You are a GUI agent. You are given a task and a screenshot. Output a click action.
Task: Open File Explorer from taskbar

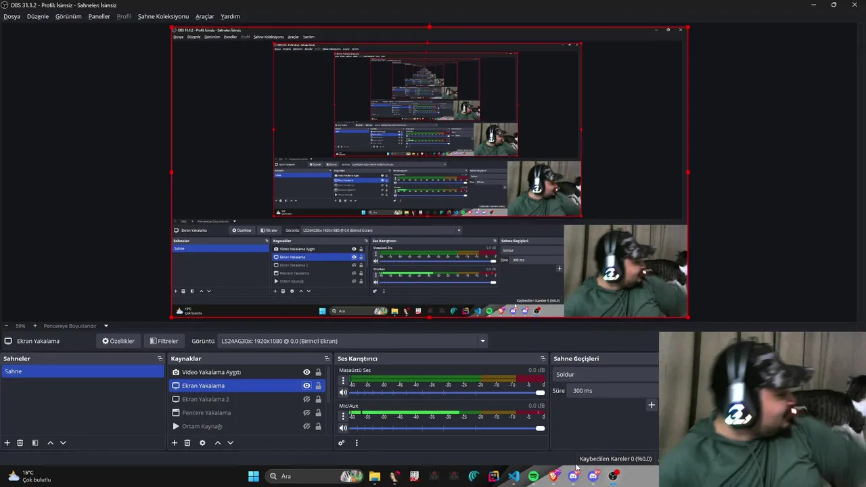pos(374,476)
